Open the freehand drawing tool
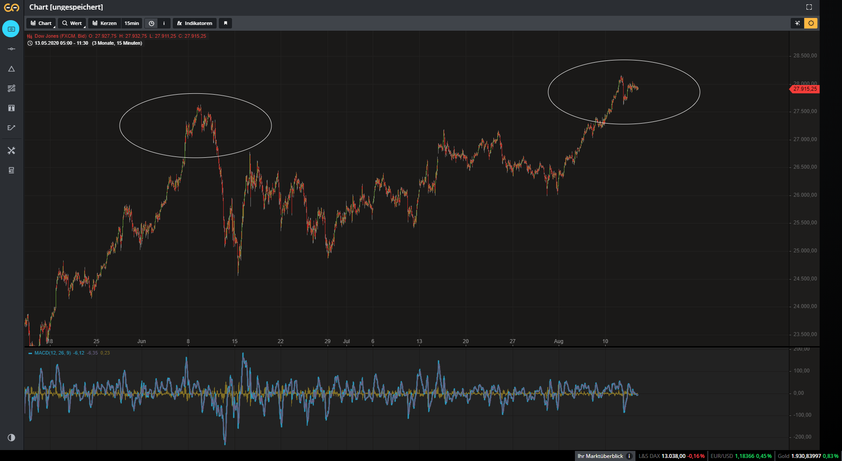 (11, 128)
